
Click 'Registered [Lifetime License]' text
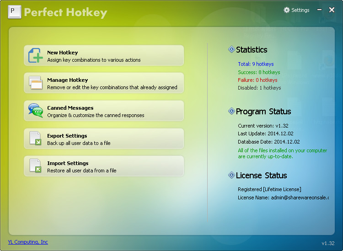coord(269,189)
